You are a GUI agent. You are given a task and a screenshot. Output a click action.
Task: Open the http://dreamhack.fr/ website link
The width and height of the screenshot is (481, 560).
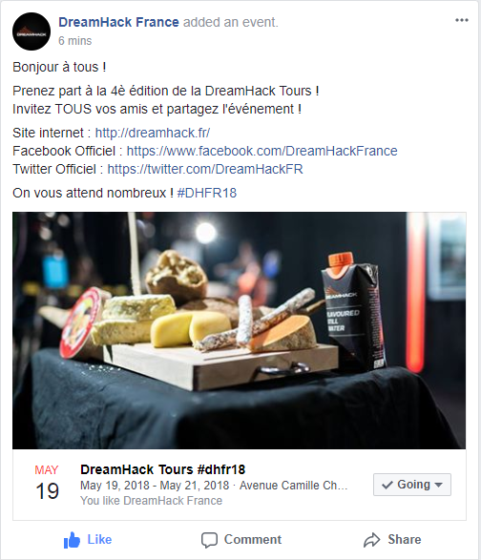[153, 133]
